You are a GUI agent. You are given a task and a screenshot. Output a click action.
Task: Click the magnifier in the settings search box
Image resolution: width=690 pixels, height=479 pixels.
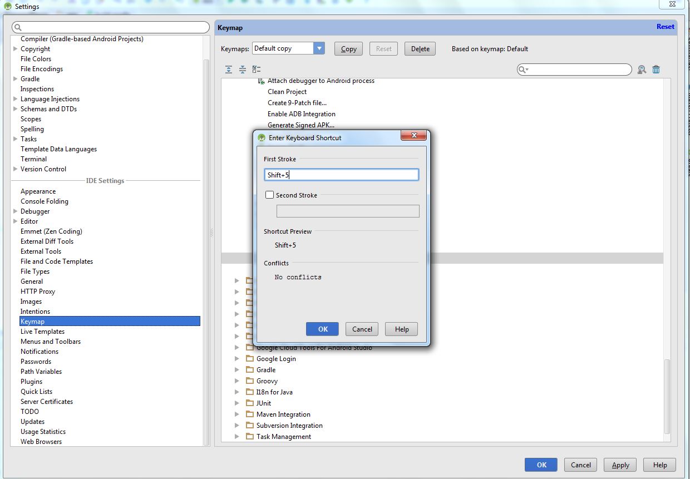click(x=18, y=27)
